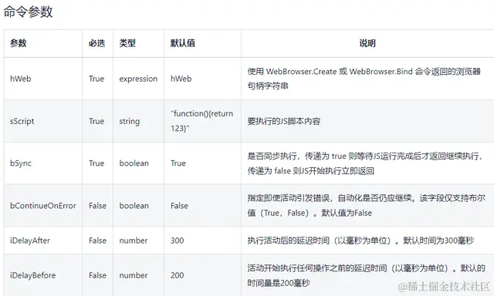Click the 执行活动后的延迟时间 description
The height and width of the screenshot is (296, 494).
360,240
